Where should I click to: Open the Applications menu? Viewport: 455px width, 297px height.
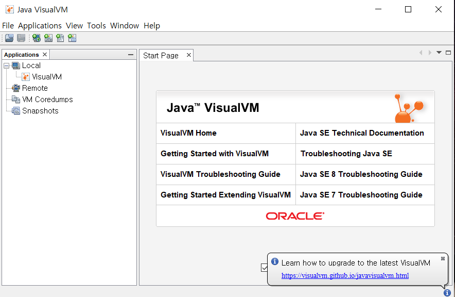(40, 26)
